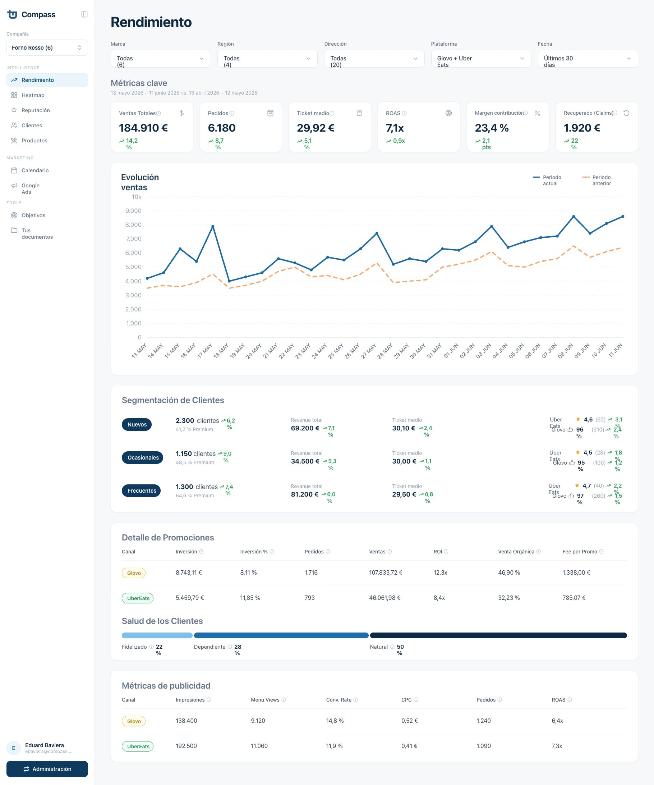Click info icon next to Ventas Totales
Viewport: 654px width, 785px height.
point(158,113)
